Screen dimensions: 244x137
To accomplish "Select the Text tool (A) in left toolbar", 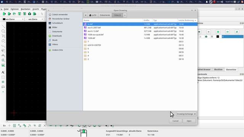I will (x=3, y=72).
